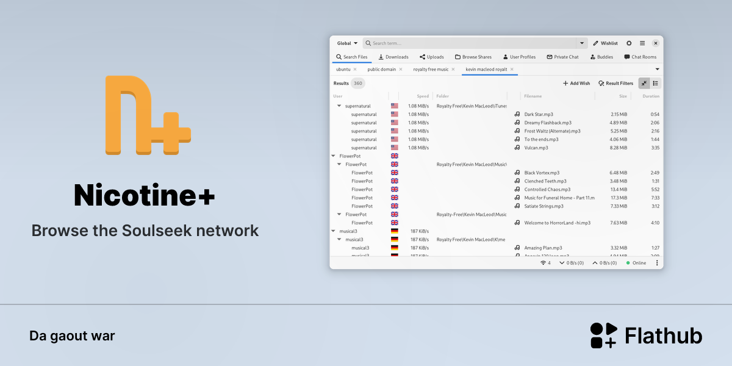
Task: Close the royalty free music tab
Action: coord(453,70)
